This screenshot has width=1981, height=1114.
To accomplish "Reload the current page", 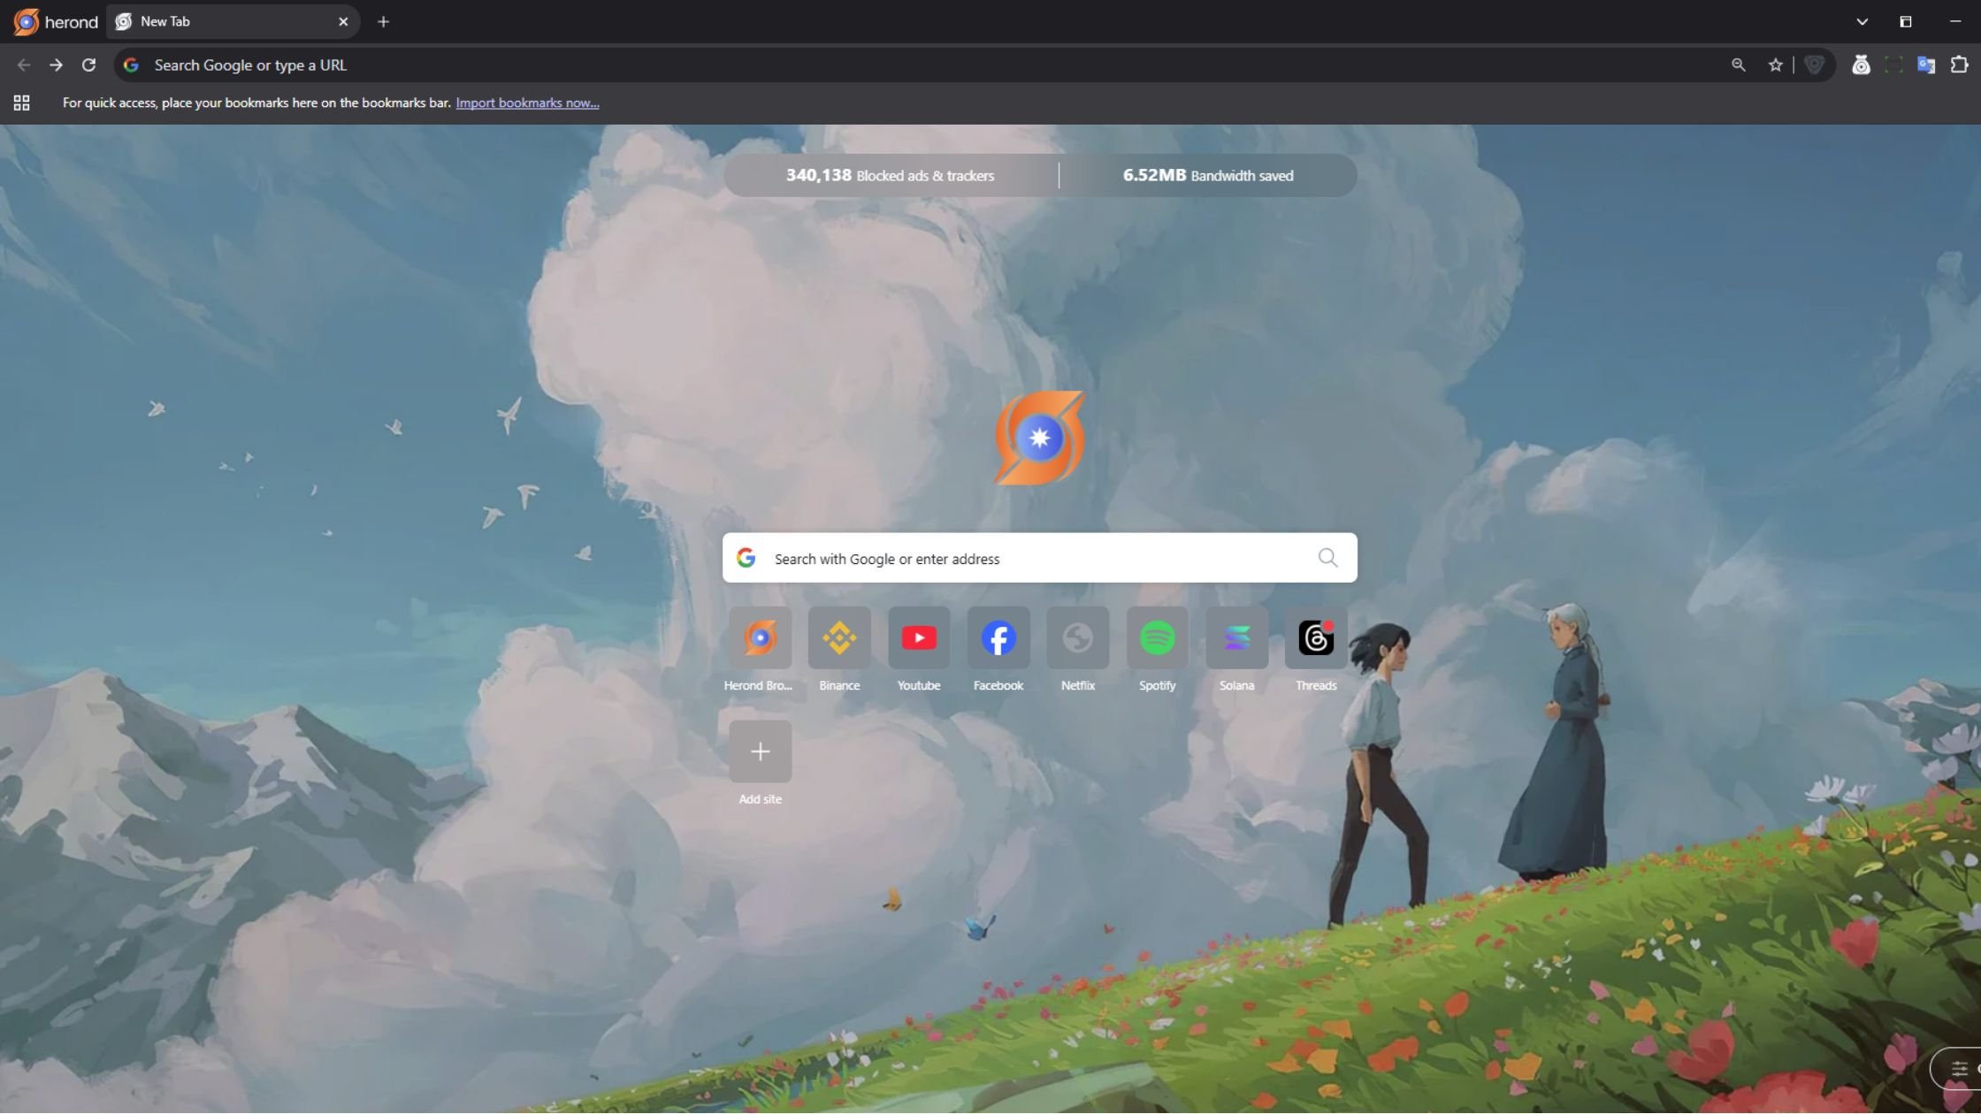I will pyautogui.click(x=88, y=65).
